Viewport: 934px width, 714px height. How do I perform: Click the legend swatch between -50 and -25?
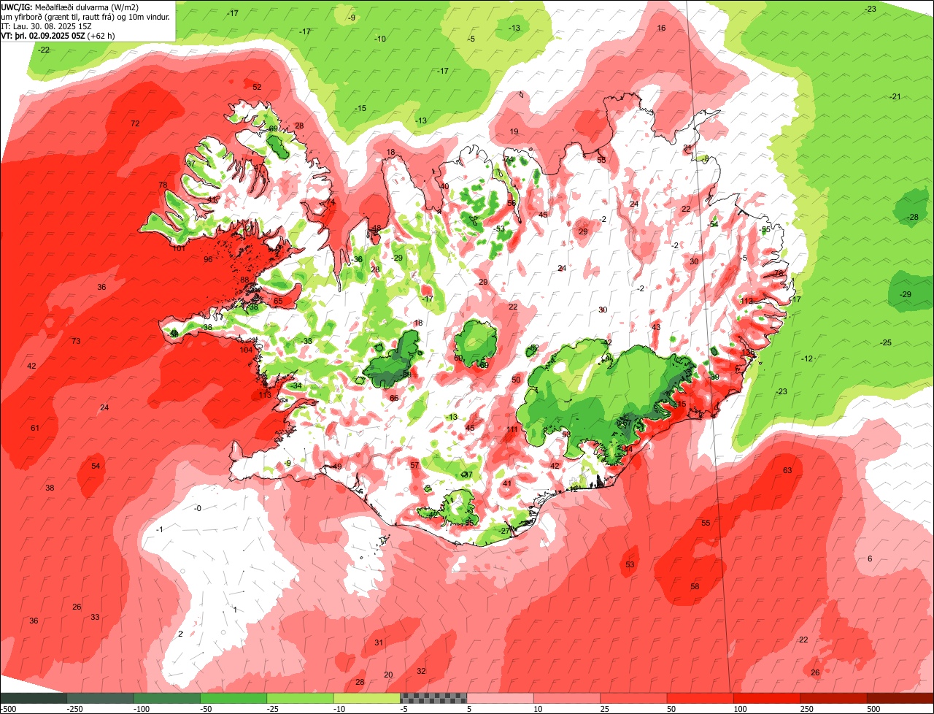click(x=233, y=698)
